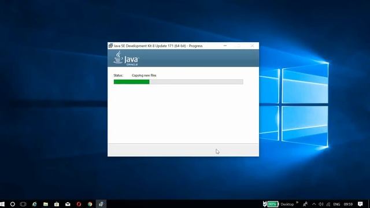This screenshot has height=208, width=370.
Task: Click the Java SE Development Kit title text
Action: (158, 46)
